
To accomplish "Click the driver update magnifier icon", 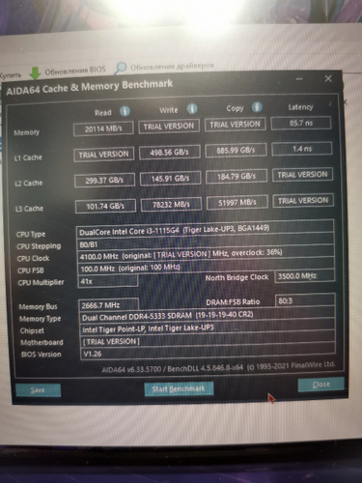I will pos(121,68).
